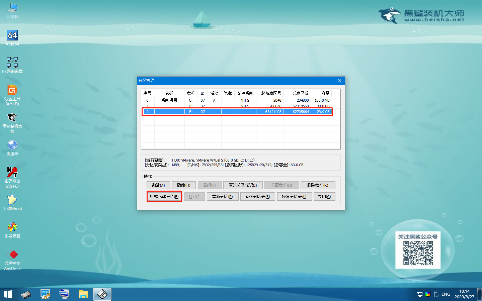Image resolution: width=482 pixels, height=301 pixels.
Task: Click the 100.0 MB capacity cell
Action: (322, 100)
